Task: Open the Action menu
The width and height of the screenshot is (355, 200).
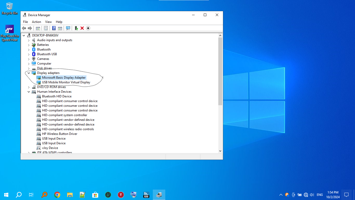Action: click(36, 22)
